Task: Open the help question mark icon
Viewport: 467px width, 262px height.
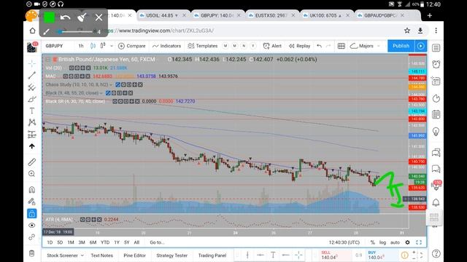Action: coord(436,254)
